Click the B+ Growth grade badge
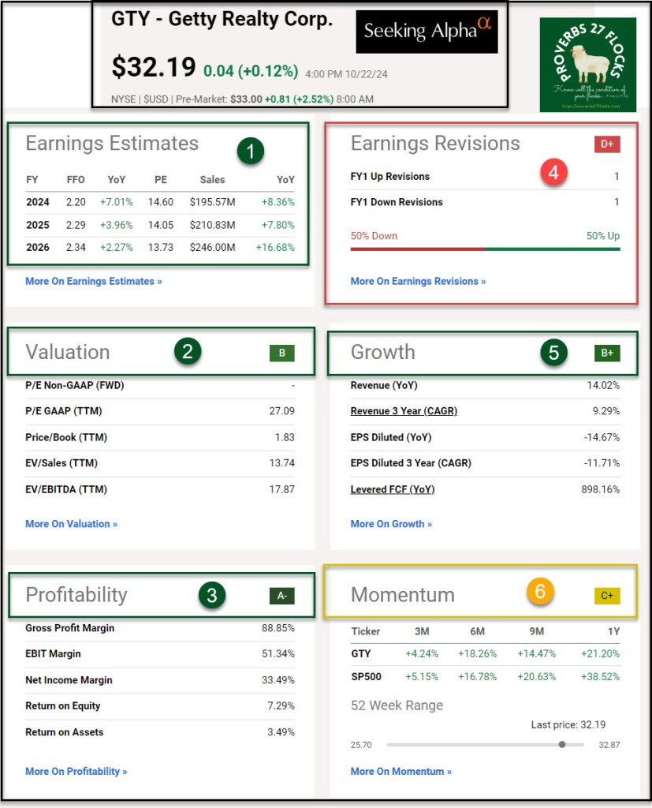This screenshot has width=652, height=808. pos(607,353)
